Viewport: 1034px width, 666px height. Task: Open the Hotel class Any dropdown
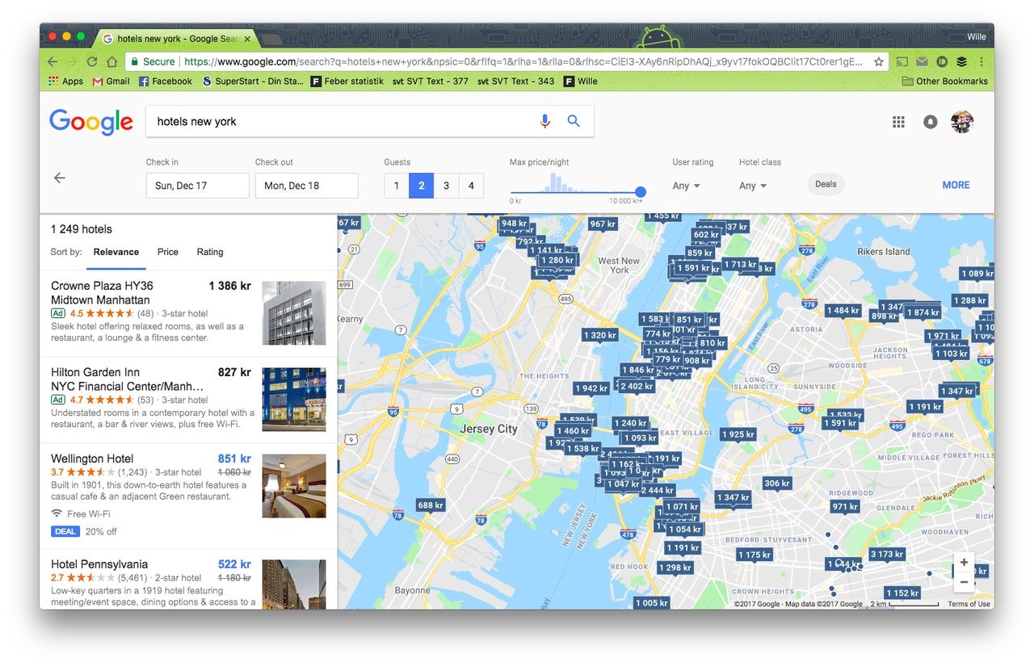pos(753,186)
